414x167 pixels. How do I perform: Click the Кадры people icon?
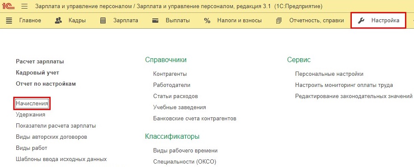point(58,20)
